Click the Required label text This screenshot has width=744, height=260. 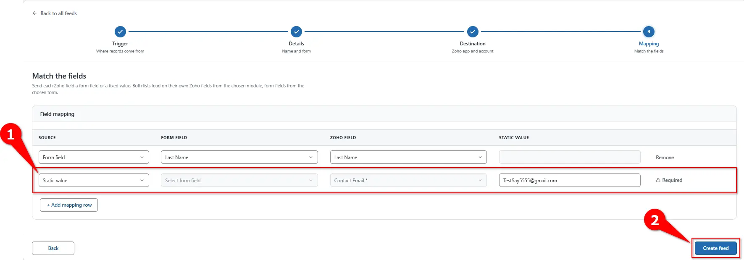672,180
